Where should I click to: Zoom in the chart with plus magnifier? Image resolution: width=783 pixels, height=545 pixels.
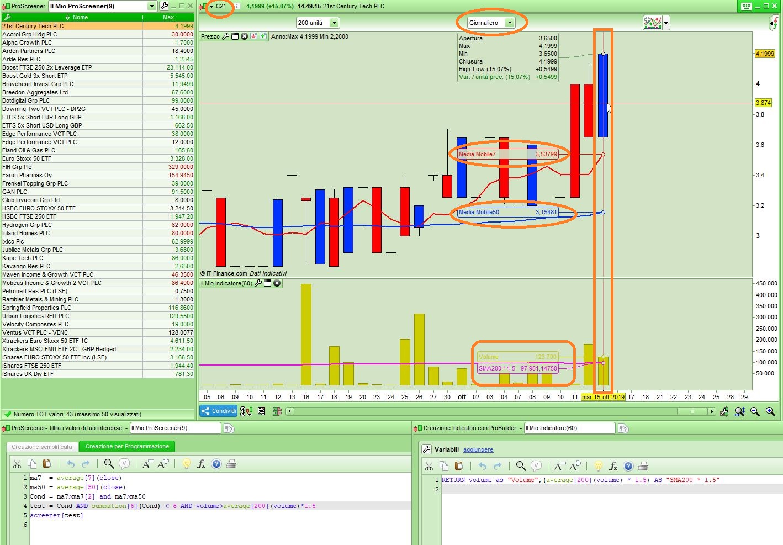tap(770, 411)
